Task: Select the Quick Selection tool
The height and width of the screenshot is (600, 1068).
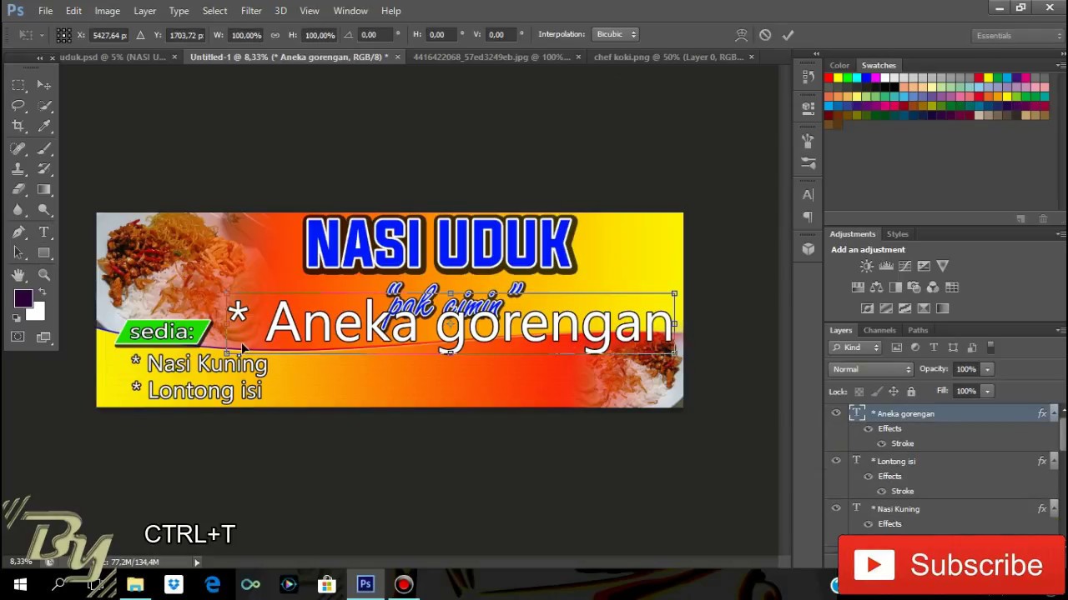Action: tap(44, 106)
